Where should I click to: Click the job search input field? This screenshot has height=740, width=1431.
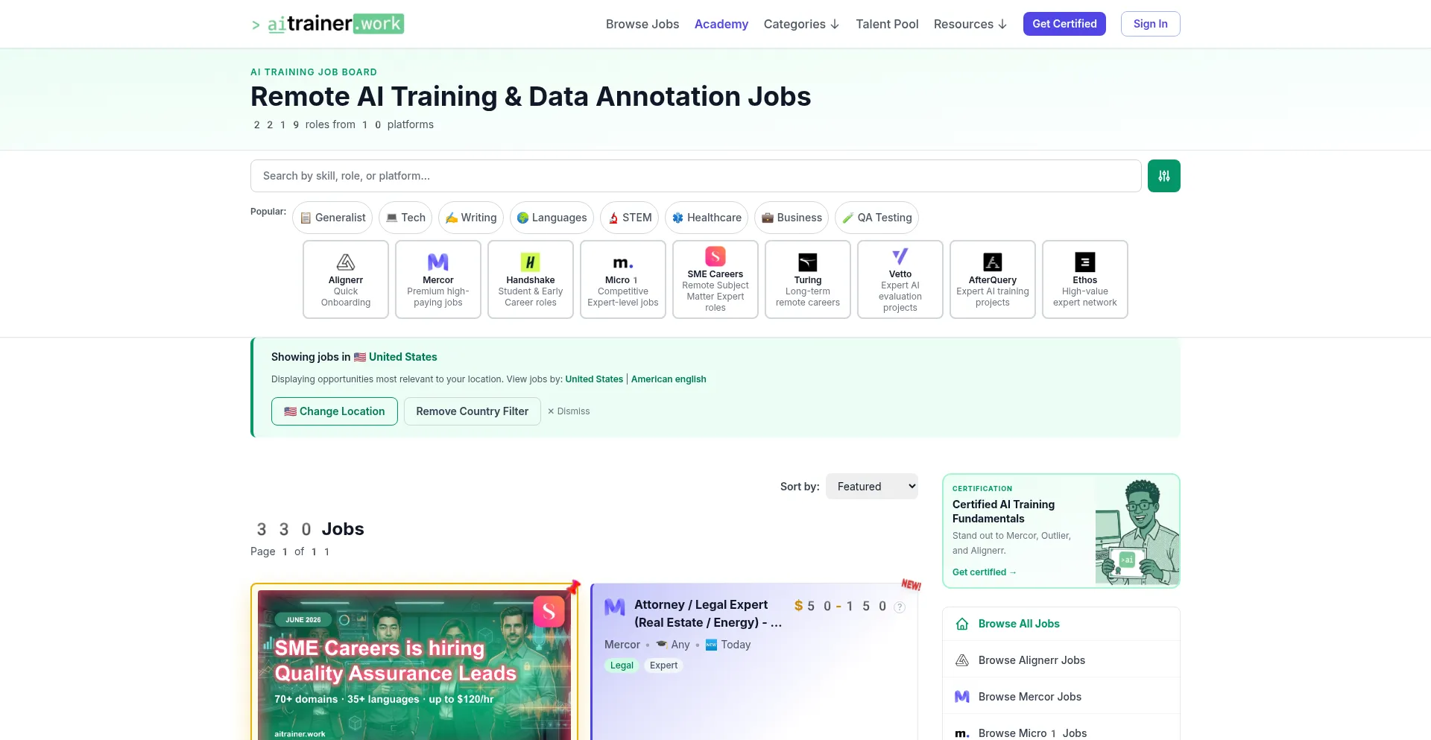[696, 176]
